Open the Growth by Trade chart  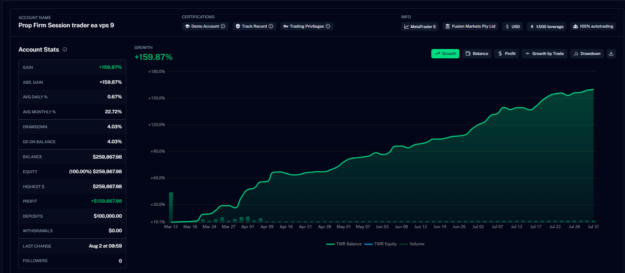pyautogui.click(x=544, y=53)
